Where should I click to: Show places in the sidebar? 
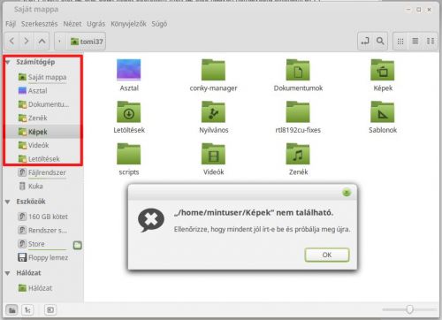(x=12, y=310)
